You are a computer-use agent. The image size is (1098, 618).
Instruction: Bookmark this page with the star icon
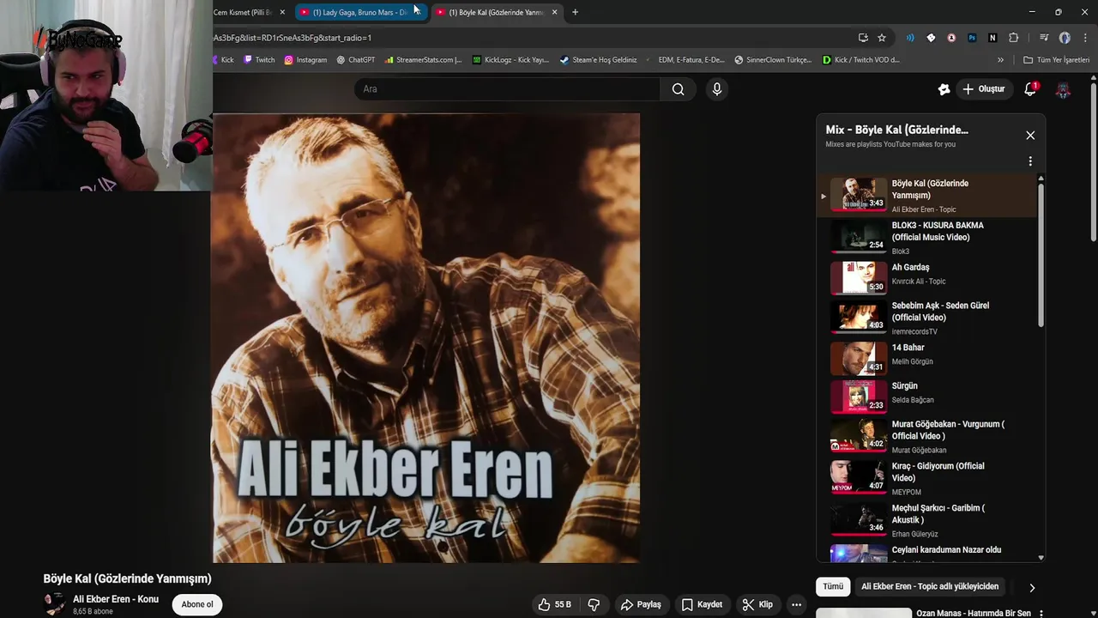tap(882, 38)
